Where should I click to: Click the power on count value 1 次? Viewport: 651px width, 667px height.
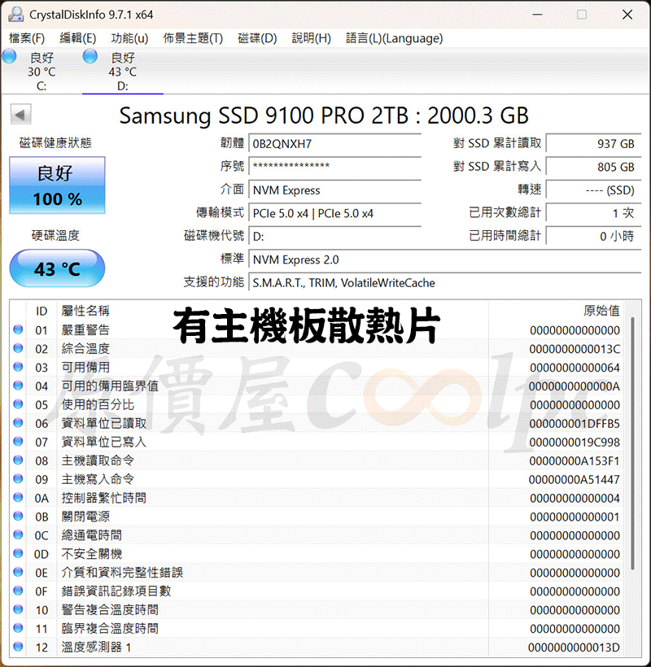click(593, 213)
